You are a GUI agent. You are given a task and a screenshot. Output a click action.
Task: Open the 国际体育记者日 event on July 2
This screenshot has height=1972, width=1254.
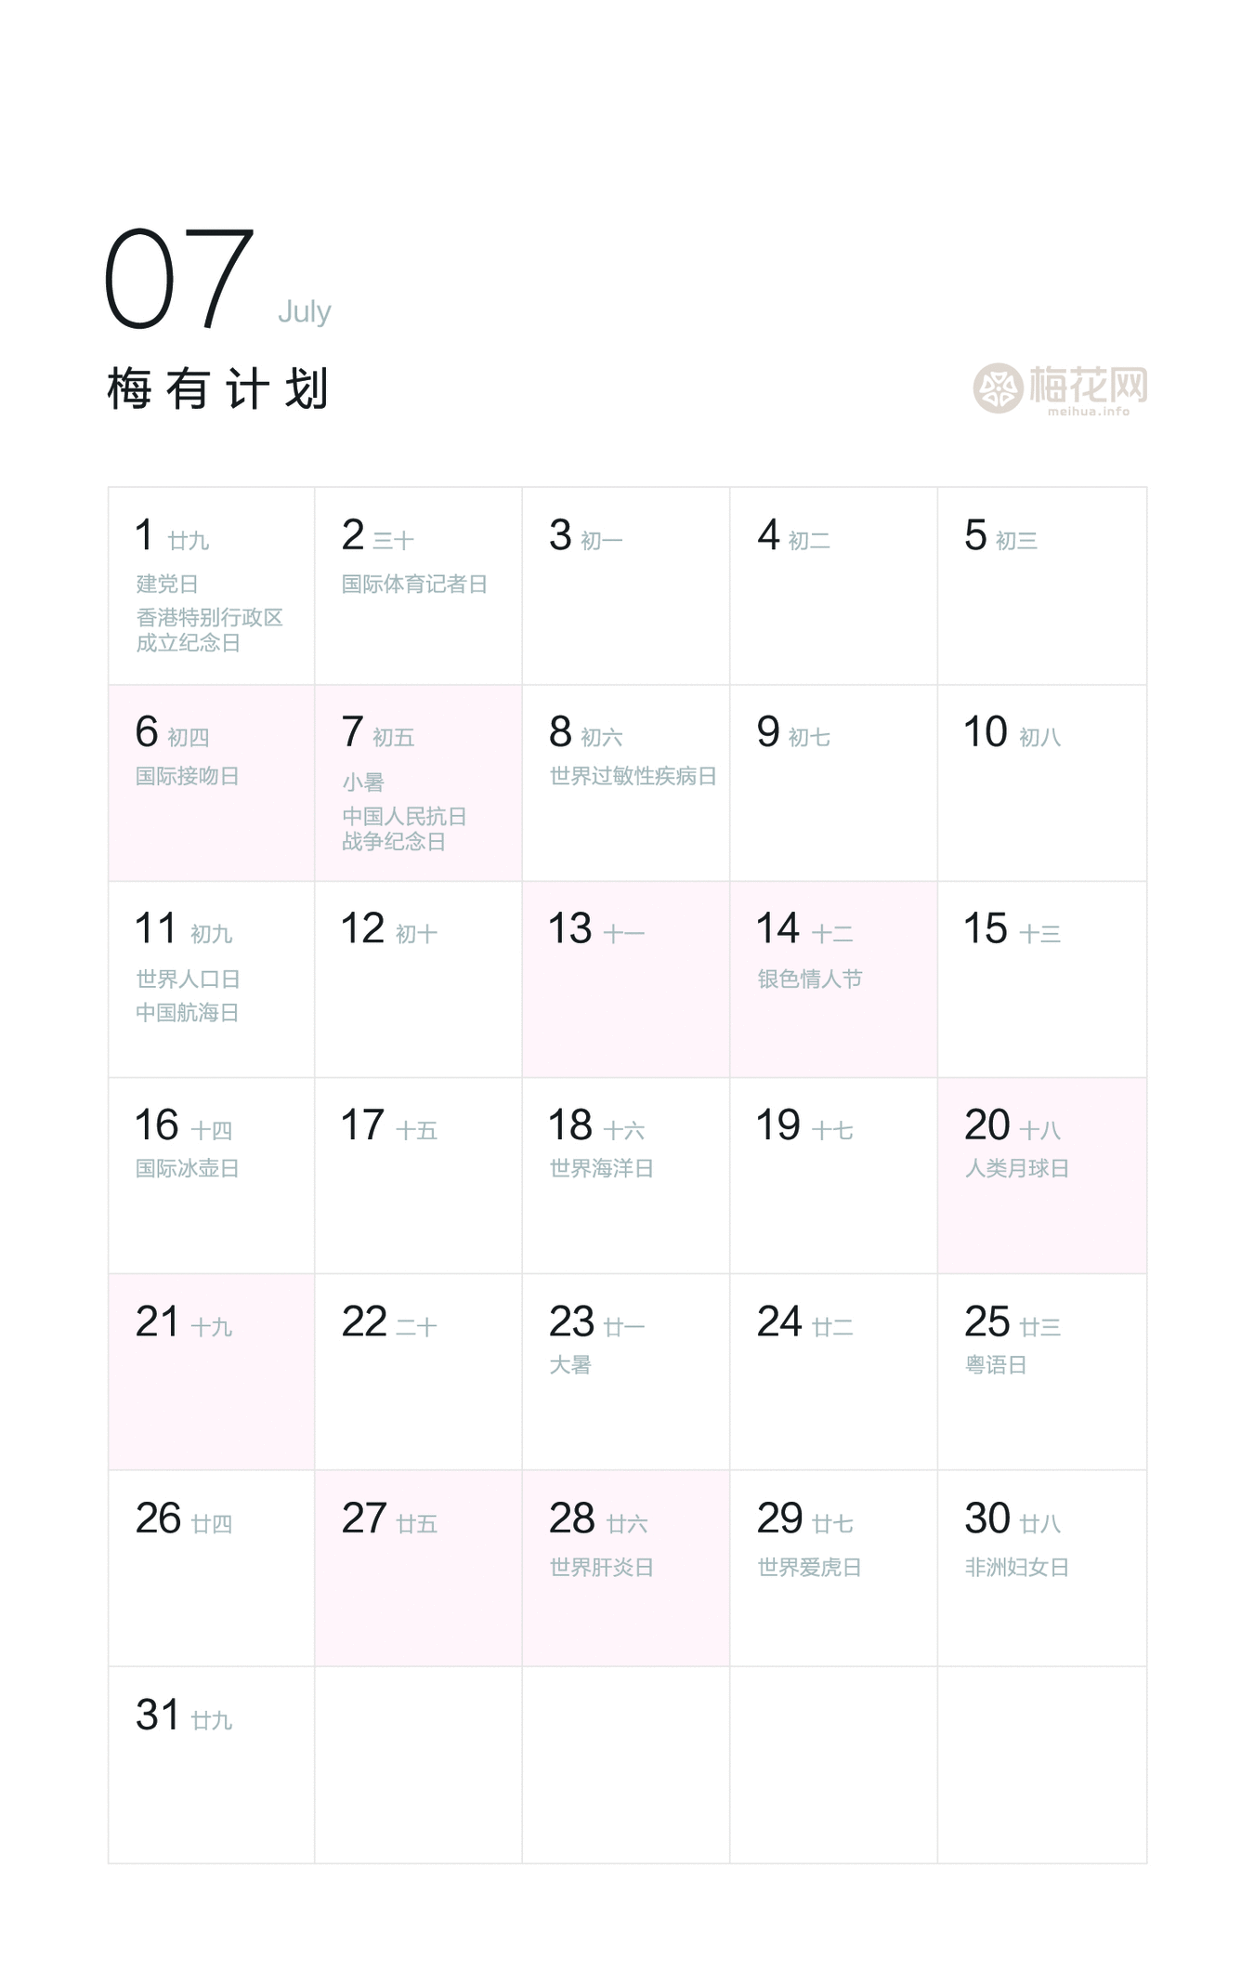click(414, 584)
